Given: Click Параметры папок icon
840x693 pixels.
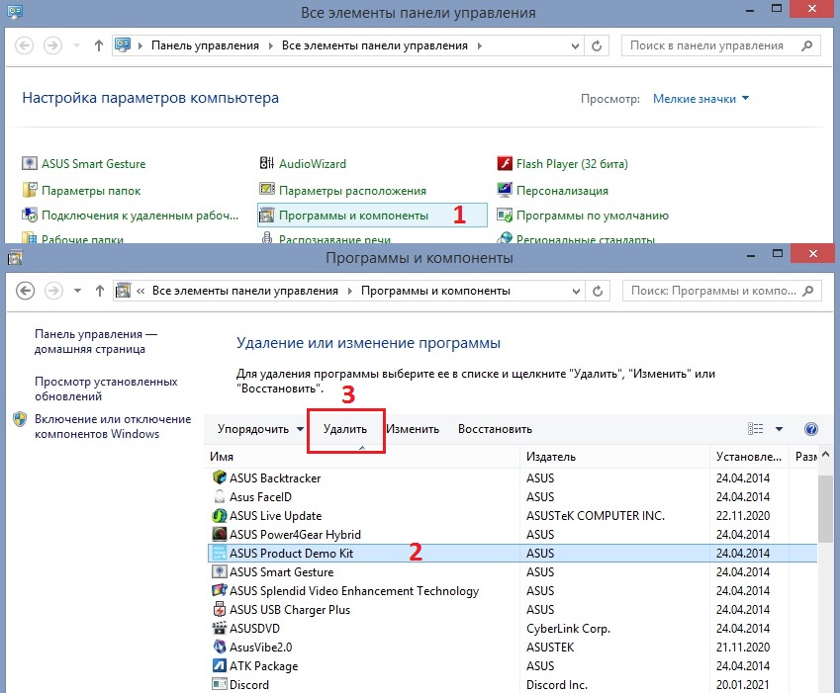Looking at the screenshot, I should point(30,190).
